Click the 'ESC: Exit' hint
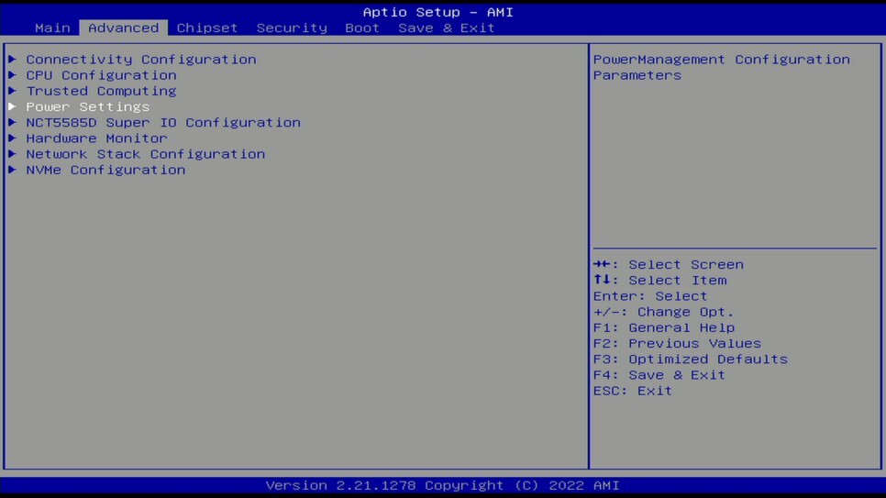 click(632, 392)
